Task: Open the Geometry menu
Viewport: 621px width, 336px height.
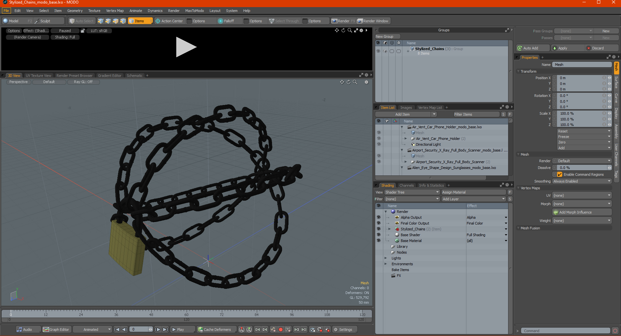Action: 75,11
